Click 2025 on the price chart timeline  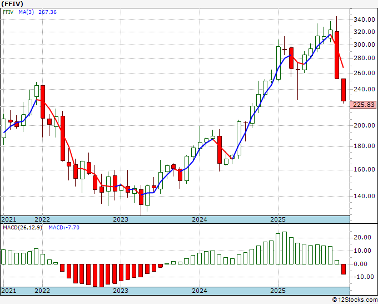(x=278, y=219)
